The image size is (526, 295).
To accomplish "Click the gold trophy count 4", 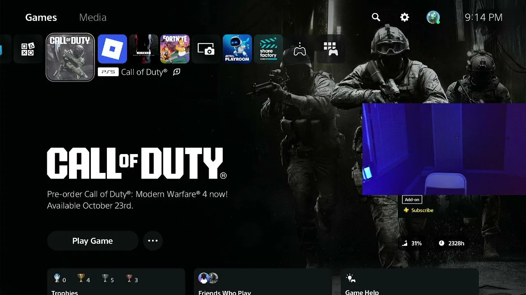I will 84,279.
